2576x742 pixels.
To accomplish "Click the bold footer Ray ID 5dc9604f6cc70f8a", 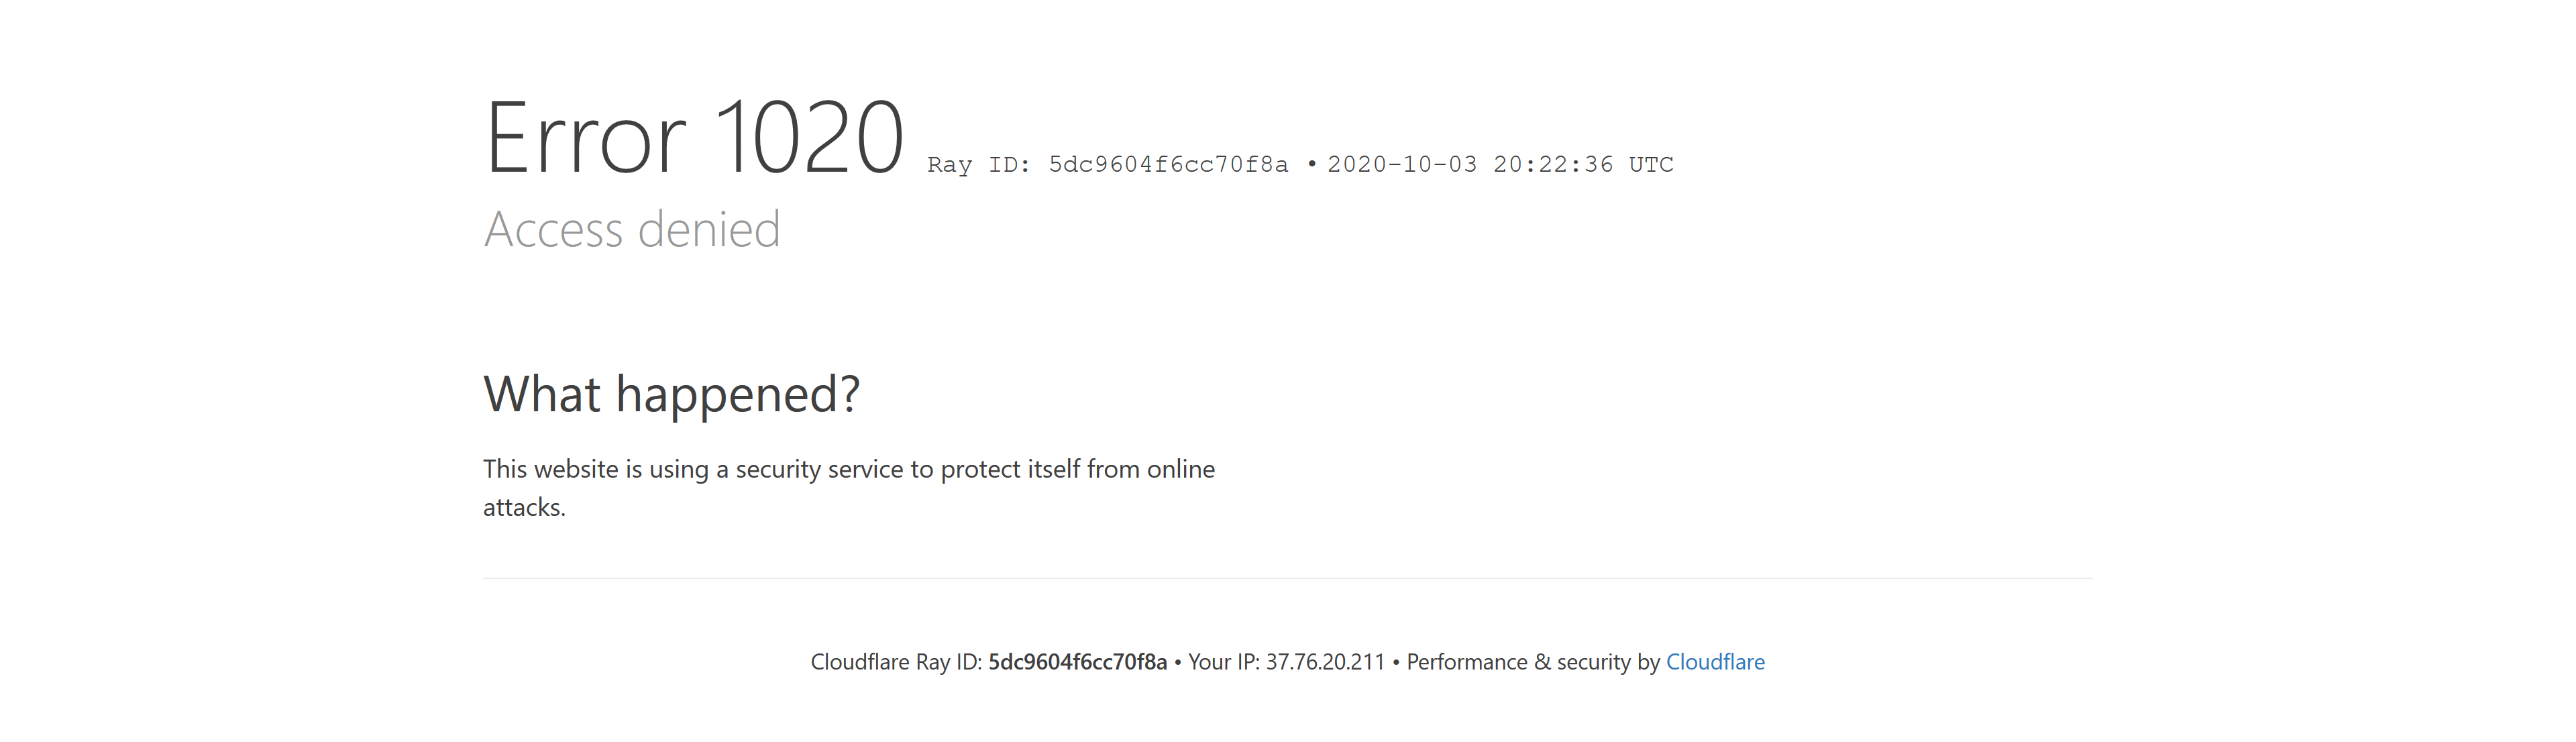I will click(x=1078, y=662).
